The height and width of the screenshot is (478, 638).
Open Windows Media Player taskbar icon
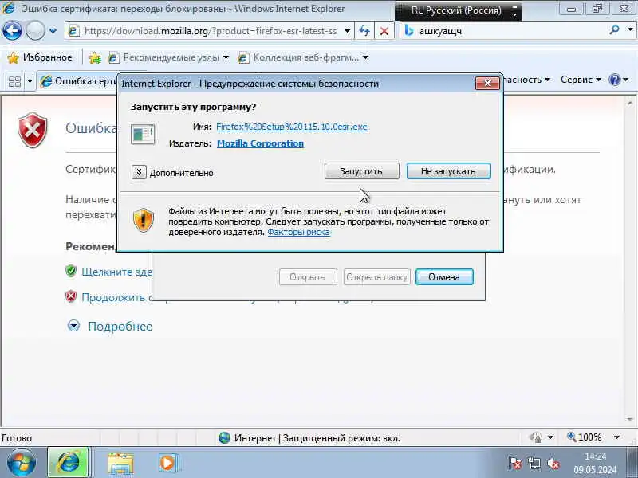coord(167,464)
